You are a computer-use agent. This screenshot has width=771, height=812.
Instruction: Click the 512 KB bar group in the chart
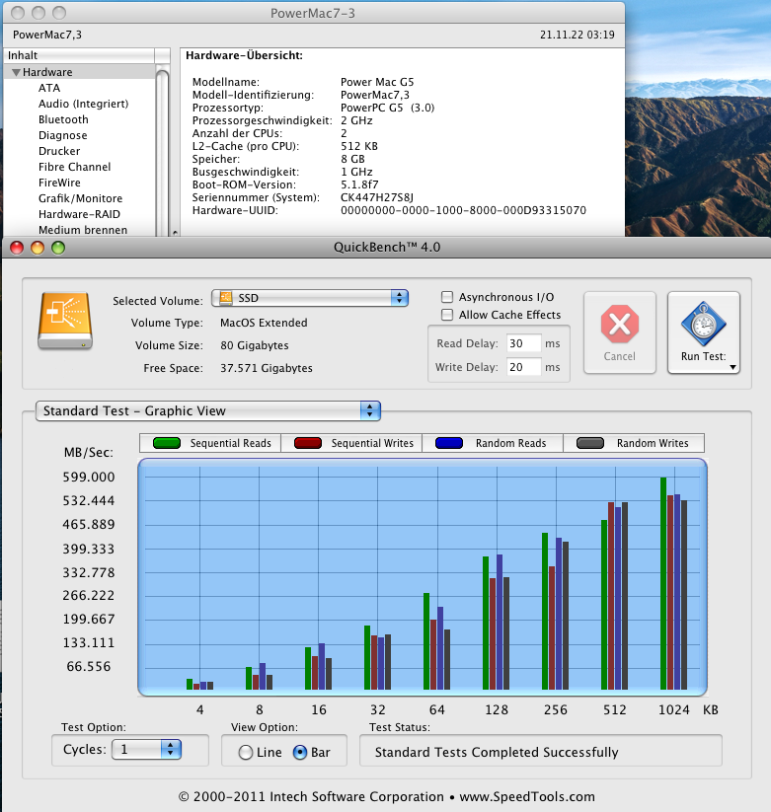click(614, 596)
